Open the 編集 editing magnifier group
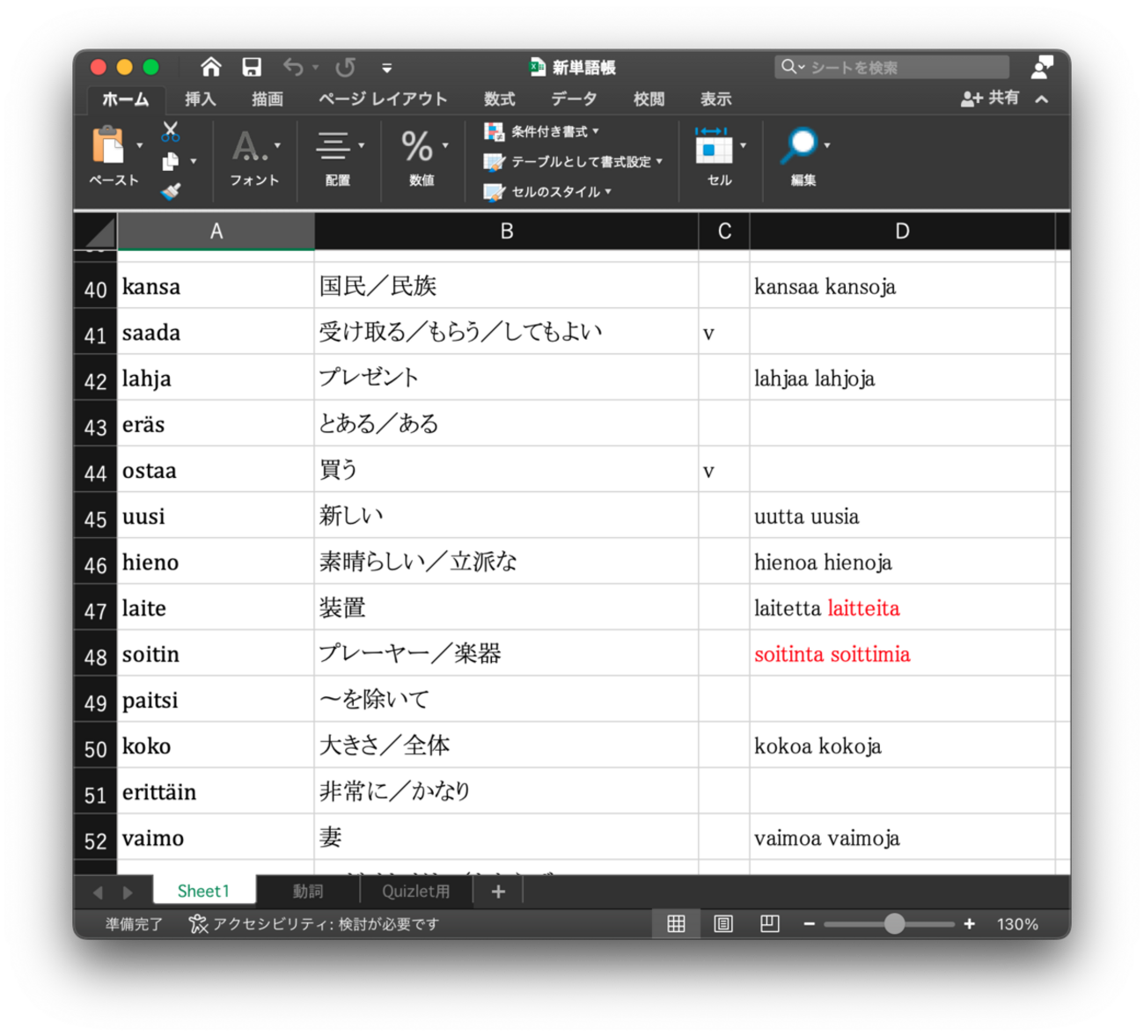 [x=803, y=158]
